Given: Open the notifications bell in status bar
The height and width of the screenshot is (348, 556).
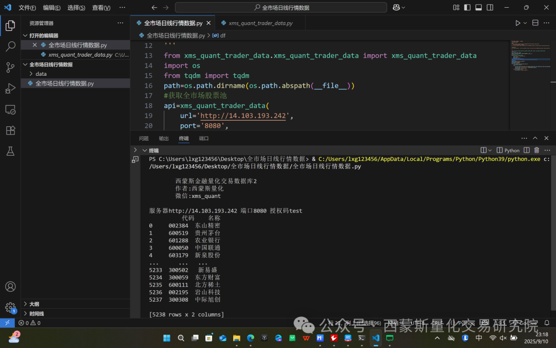Looking at the screenshot, I should click(547, 323).
